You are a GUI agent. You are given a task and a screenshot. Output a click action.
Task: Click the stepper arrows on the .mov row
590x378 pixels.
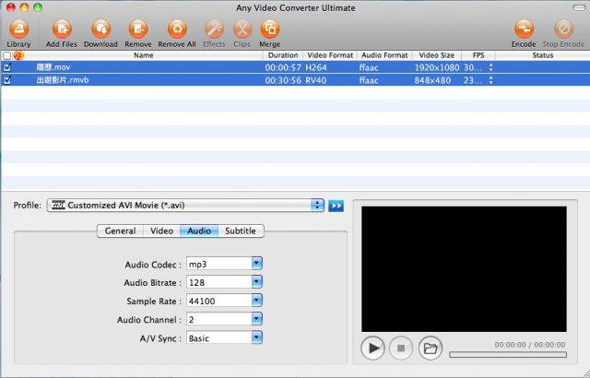[490, 67]
